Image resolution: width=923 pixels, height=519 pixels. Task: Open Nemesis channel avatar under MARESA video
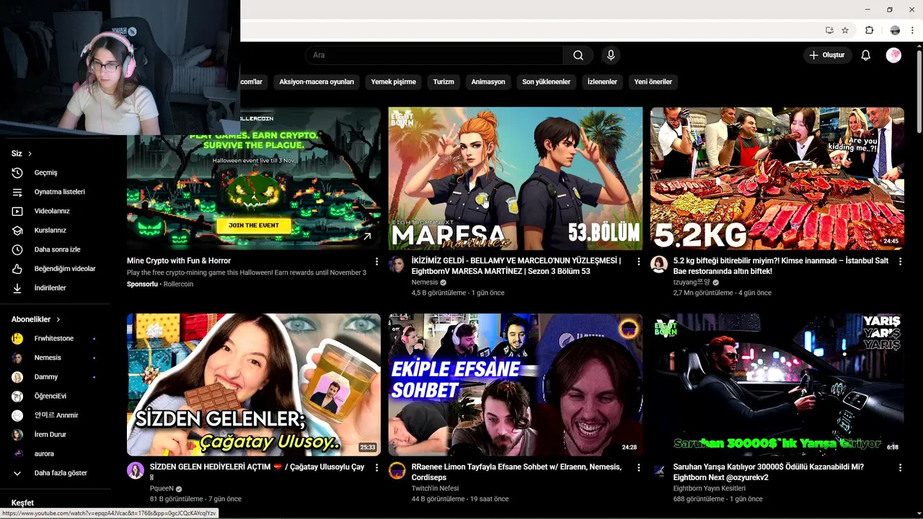[397, 264]
